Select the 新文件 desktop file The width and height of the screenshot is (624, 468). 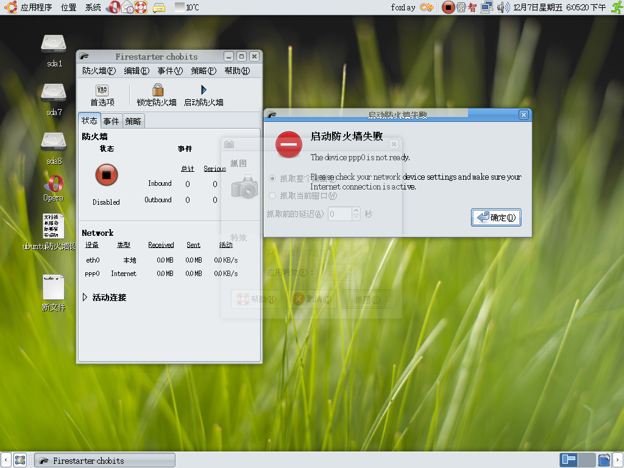click(x=54, y=293)
